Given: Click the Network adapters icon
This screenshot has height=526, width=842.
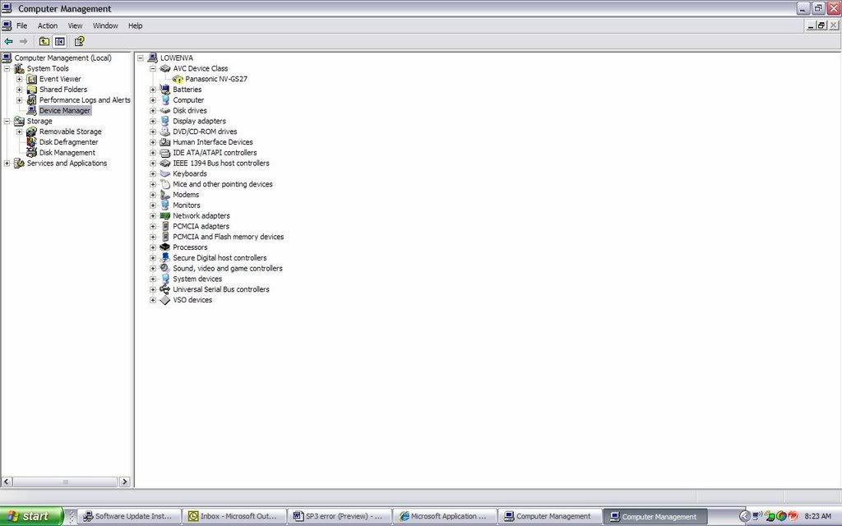Looking at the screenshot, I should (165, 216).
